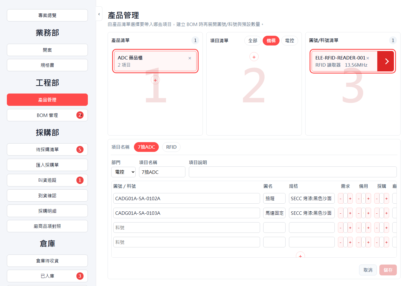Screen dimensions: 412x286
Task: Select 產品管理 in the sidebar
Action: coord(47,100)
